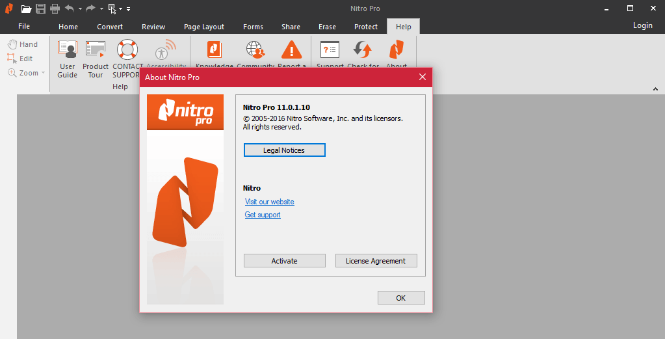Open the User Guide from the ribbon
Image resolution: width=665 pixels, height=339 pixels.
(67, 59)
